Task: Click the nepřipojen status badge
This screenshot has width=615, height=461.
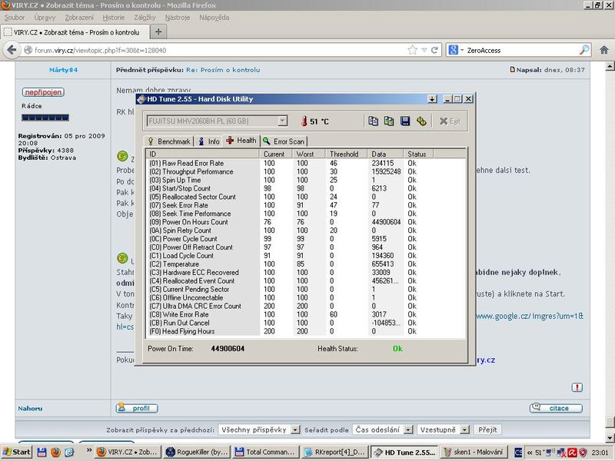Action: point(43,92)
